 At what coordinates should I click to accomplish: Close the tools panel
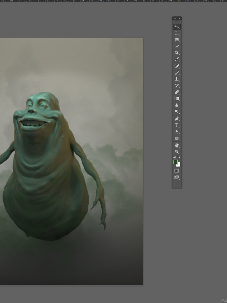pyautogui.click(x=179, y=18)
